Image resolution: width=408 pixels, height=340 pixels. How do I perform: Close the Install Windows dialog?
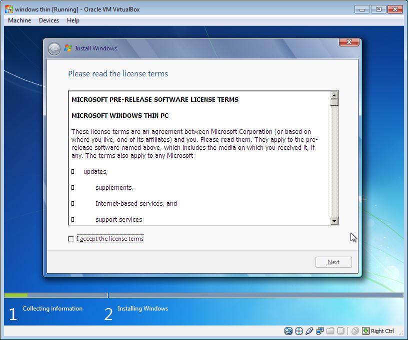[349, 42]
